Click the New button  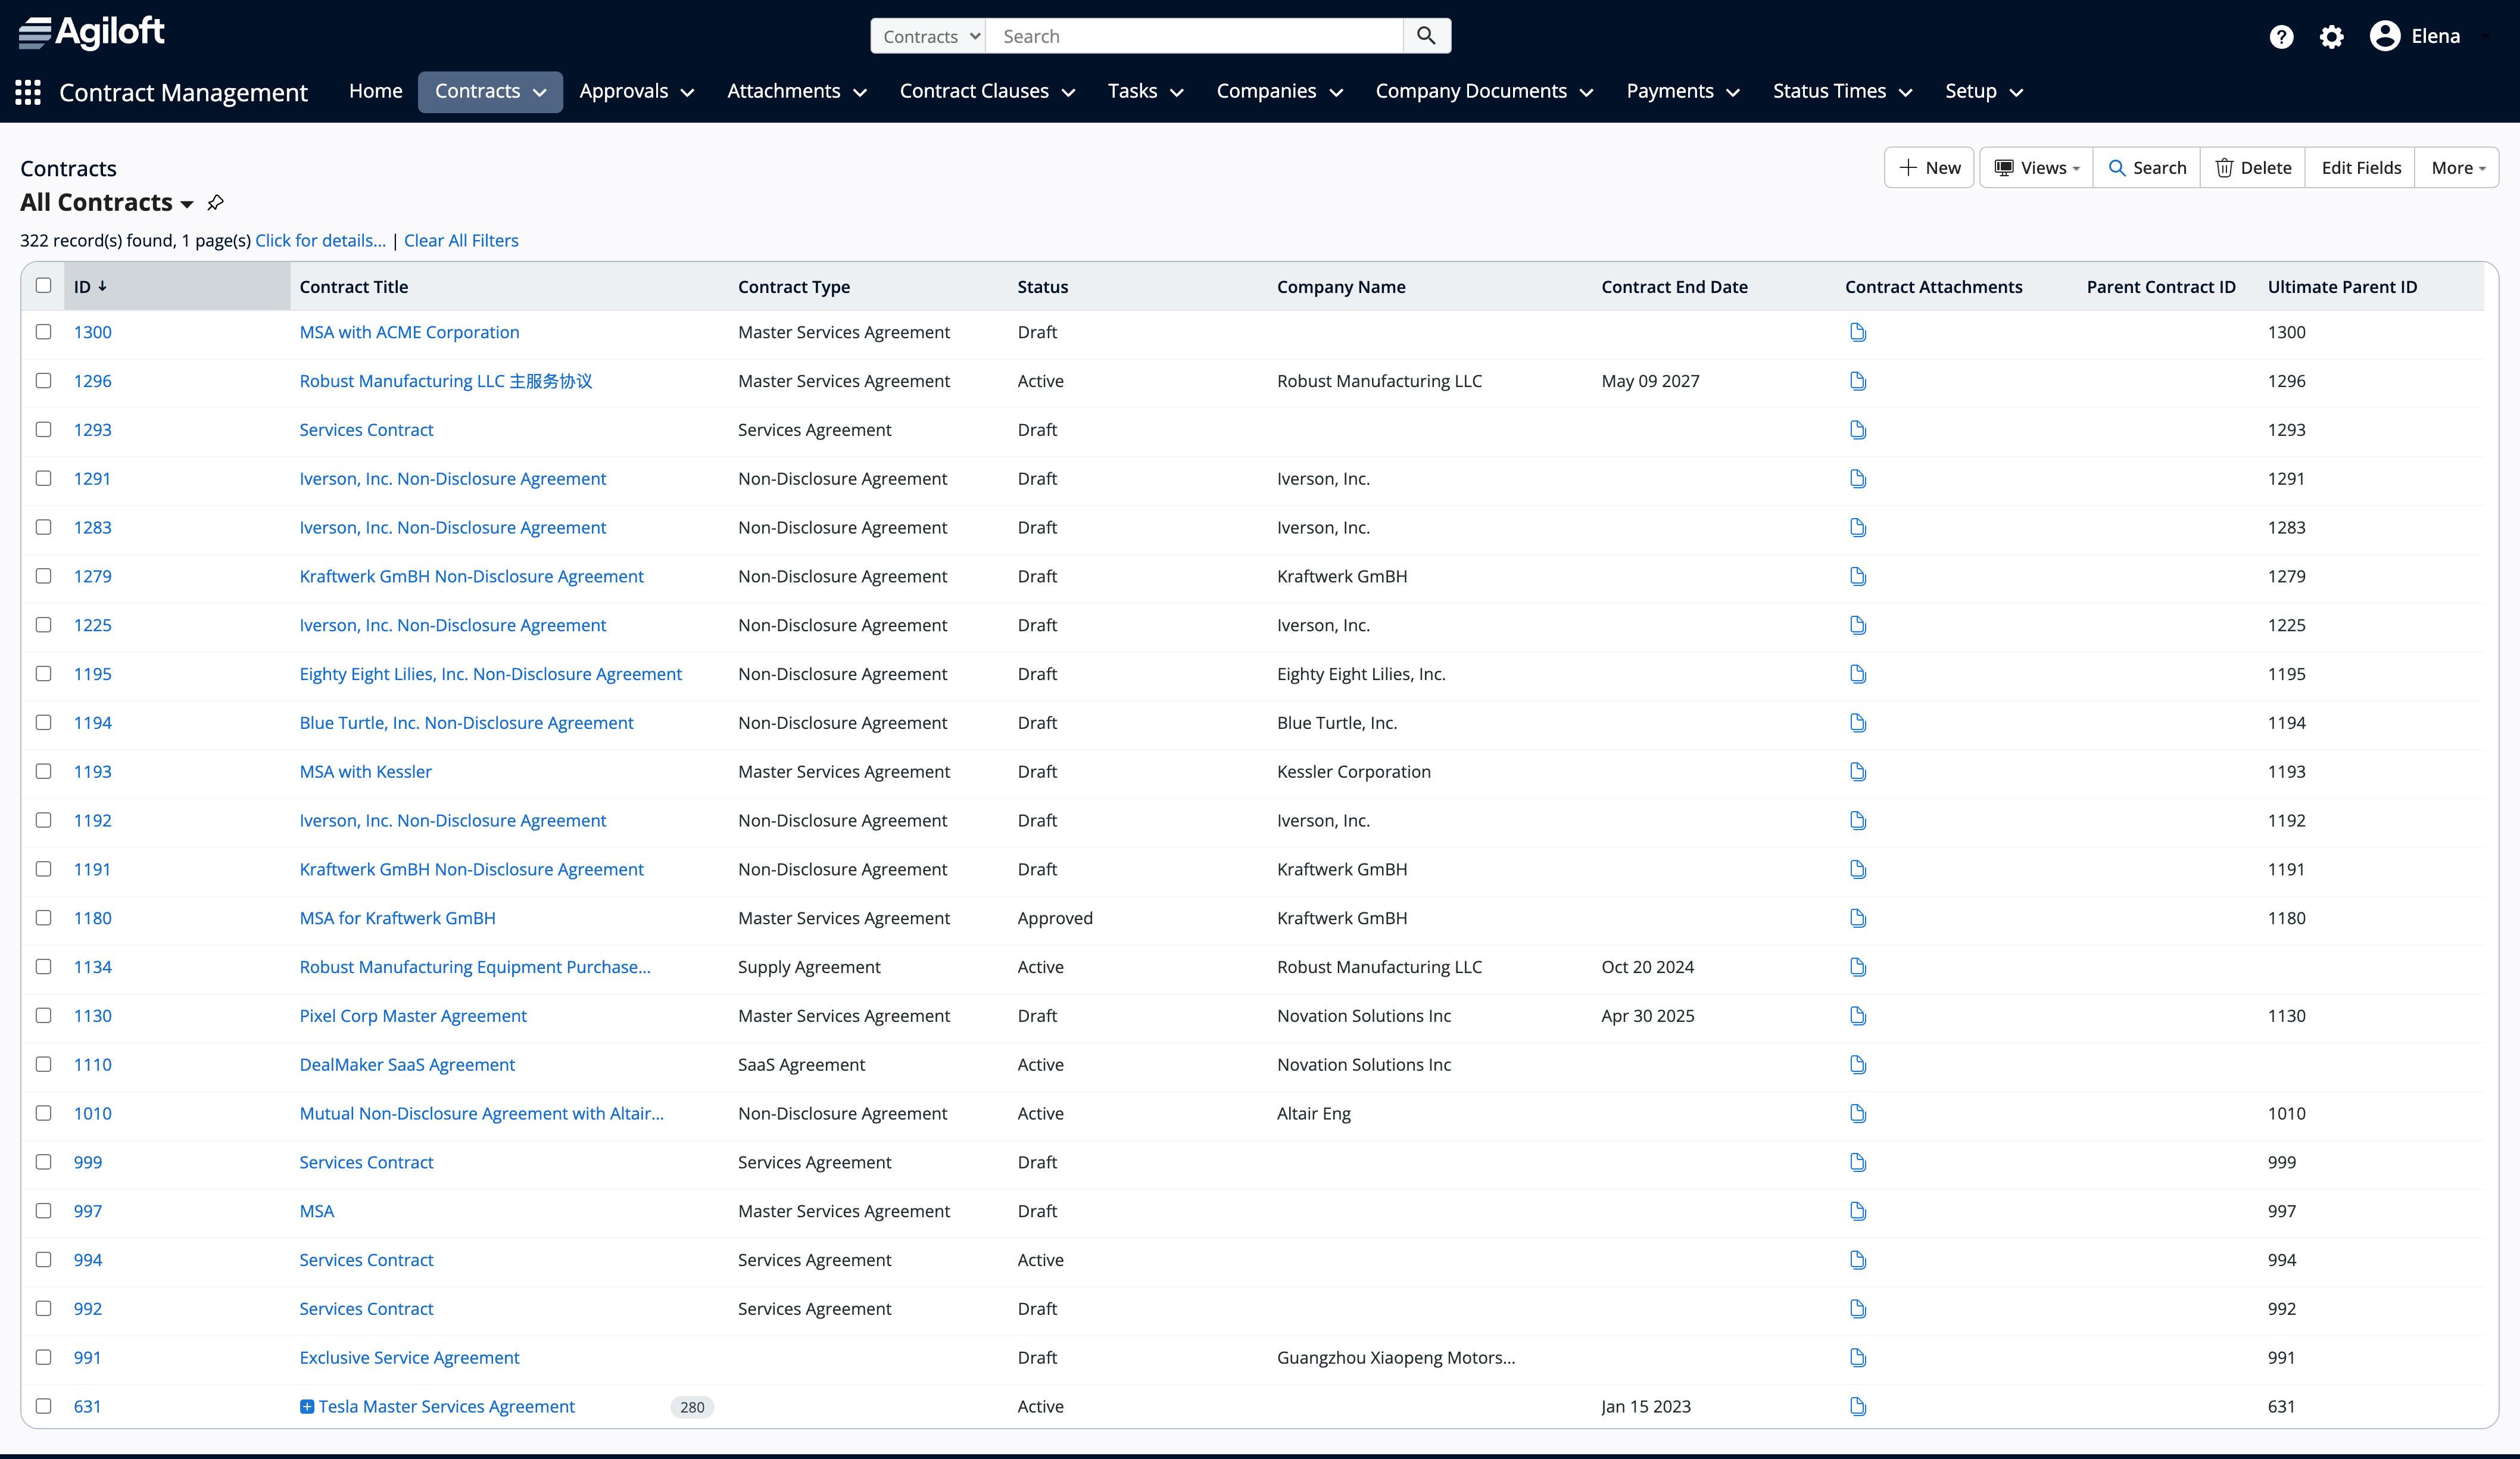[x=1928, y=167]
